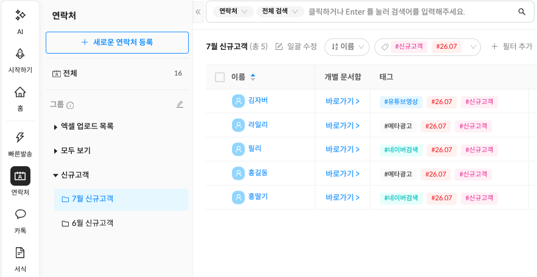Select the 연락처 sidebar icon
This screenshot has height=277, width=537.
pyautogui.click(x=20, y=176)
